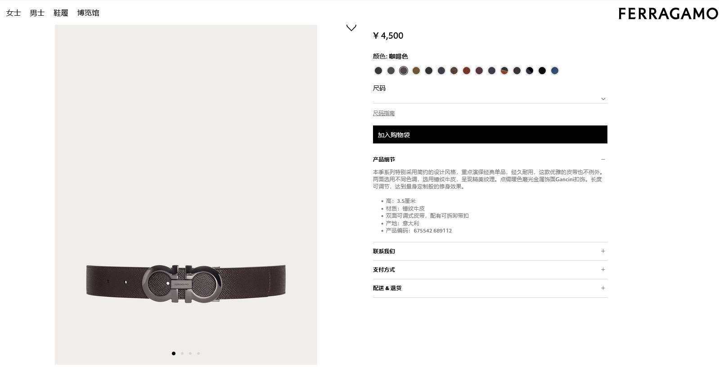The image size is (719, 380).
Task: Expand the 联系我们 section
Action: [x=490, y=251]
